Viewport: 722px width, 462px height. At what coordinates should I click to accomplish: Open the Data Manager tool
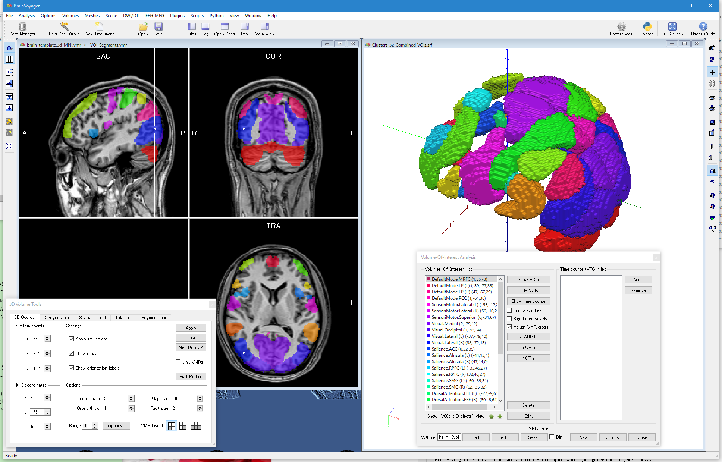22,29
